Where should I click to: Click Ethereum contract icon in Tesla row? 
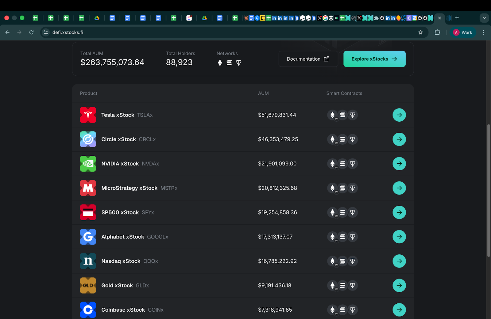(x=332, y=115)
